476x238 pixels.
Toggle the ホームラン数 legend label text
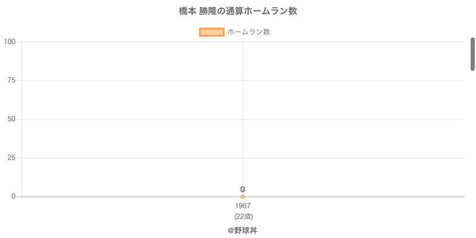tap(249, 32)
